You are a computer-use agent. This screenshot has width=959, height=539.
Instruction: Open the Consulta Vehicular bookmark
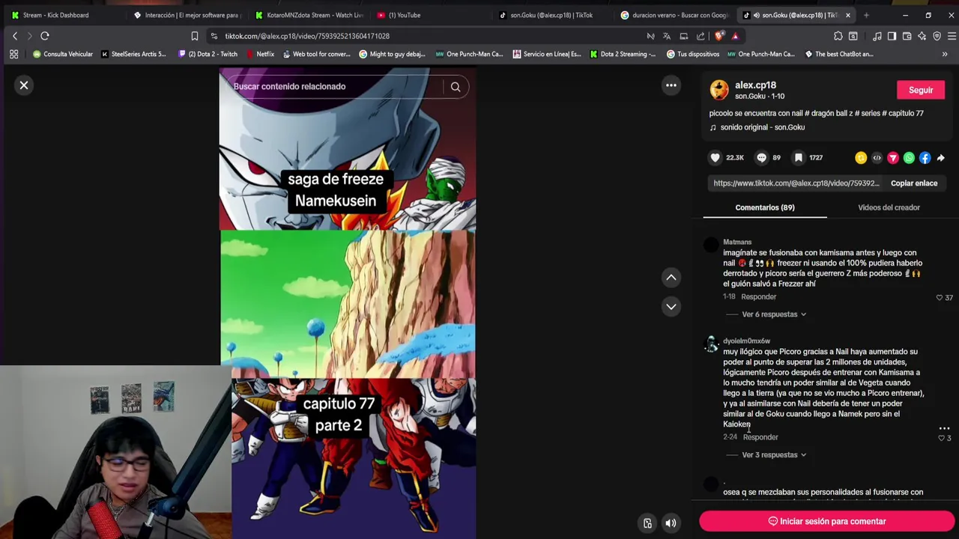click(62, 54)
